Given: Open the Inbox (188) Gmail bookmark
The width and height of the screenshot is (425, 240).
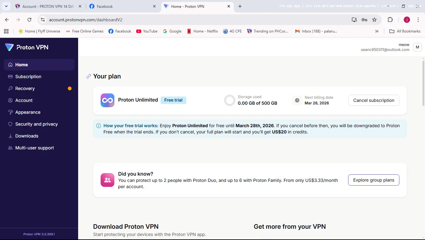Looking at the screenshot, I should [316, 31].
